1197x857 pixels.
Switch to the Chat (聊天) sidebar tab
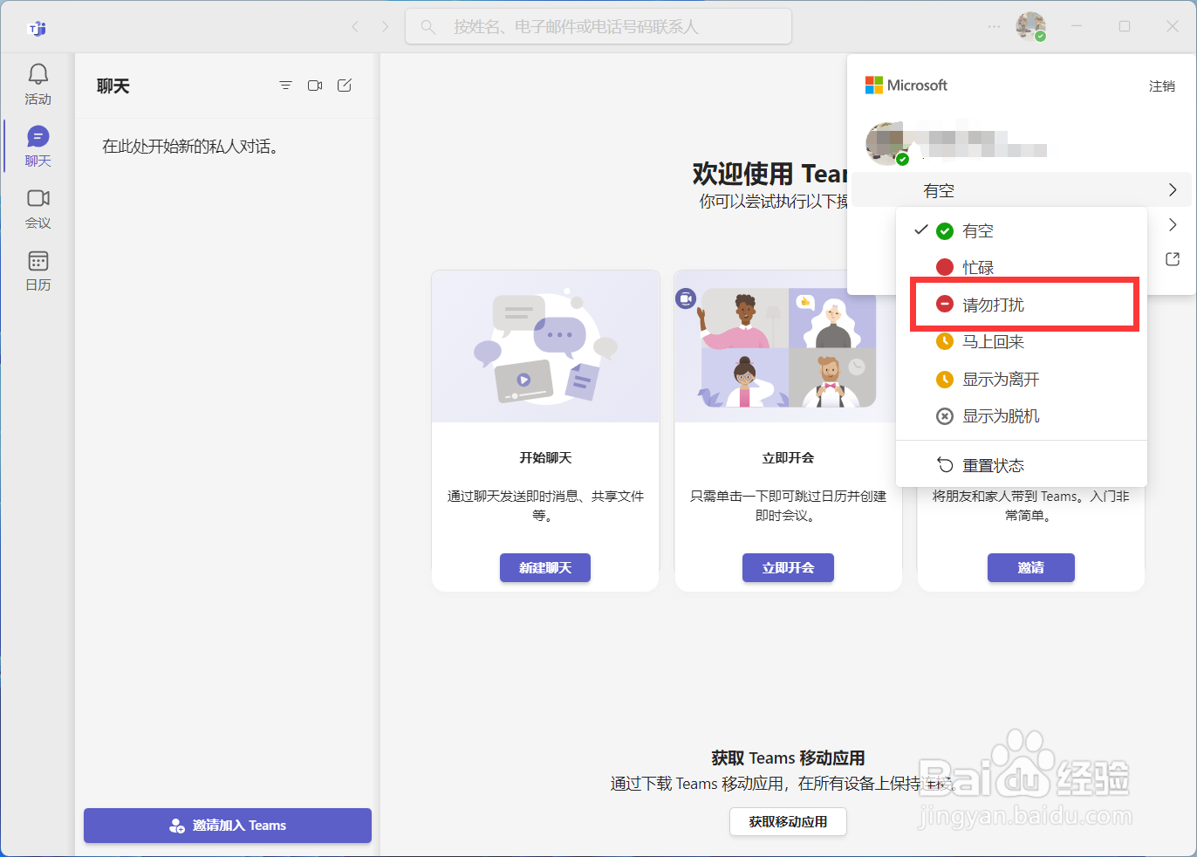(x=38, y=146)
